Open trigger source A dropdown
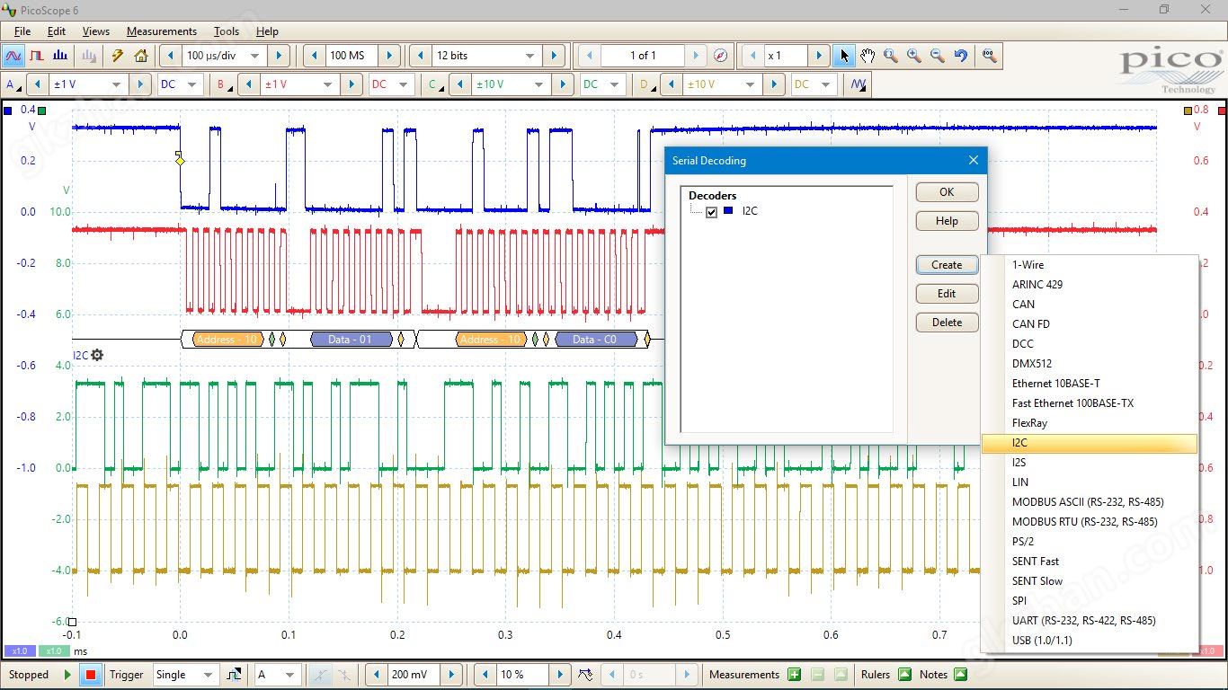The height and width of the screenshot is (690, 1228). 290,675
